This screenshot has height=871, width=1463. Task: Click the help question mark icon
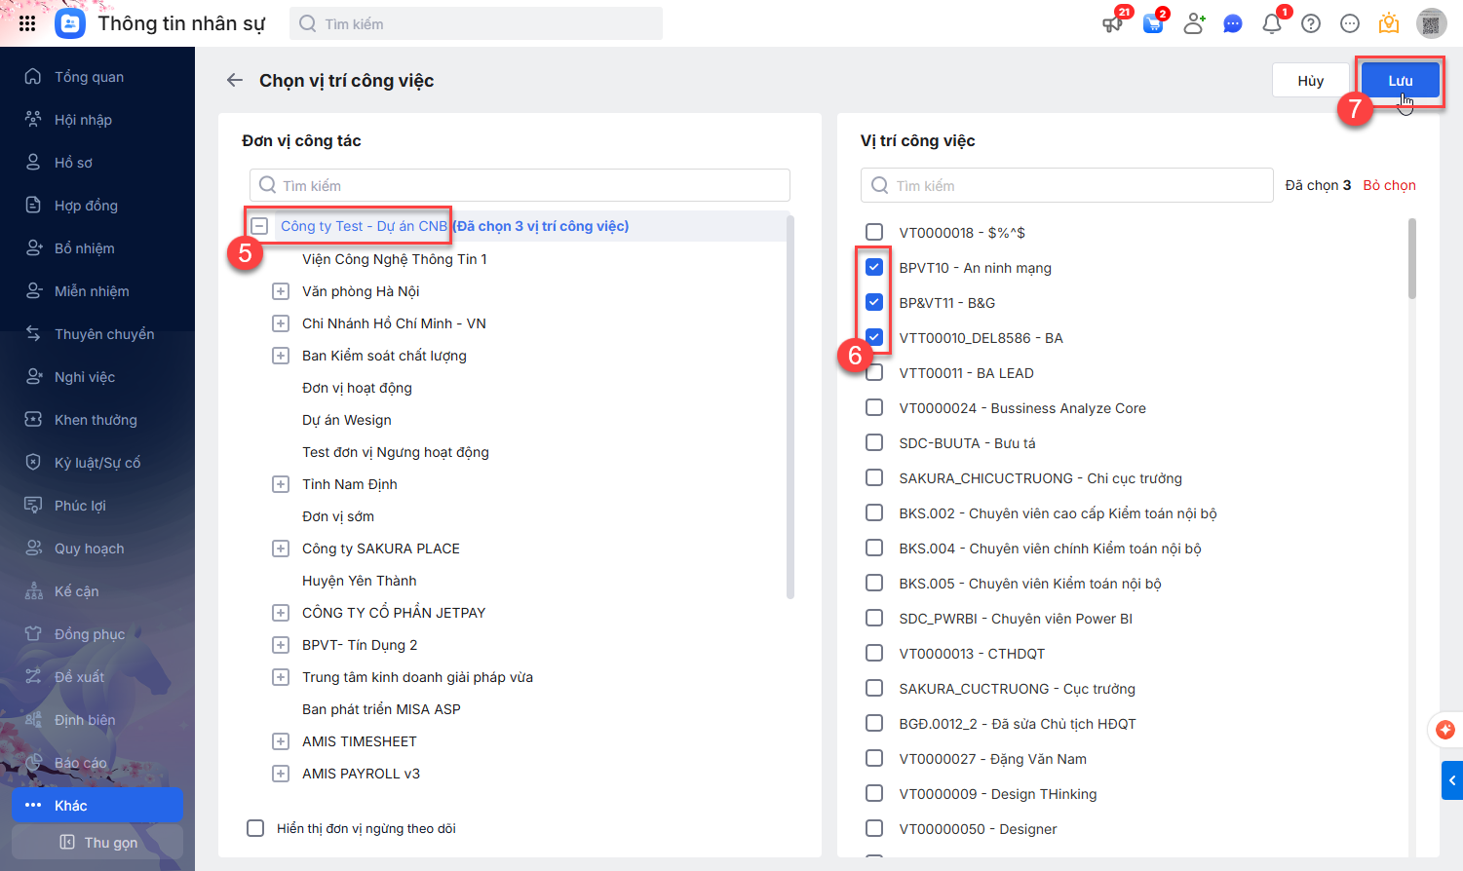click(x=1311, y=23)
